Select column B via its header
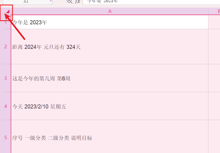This screenshot has height=153, width=220. pos(214,11)
